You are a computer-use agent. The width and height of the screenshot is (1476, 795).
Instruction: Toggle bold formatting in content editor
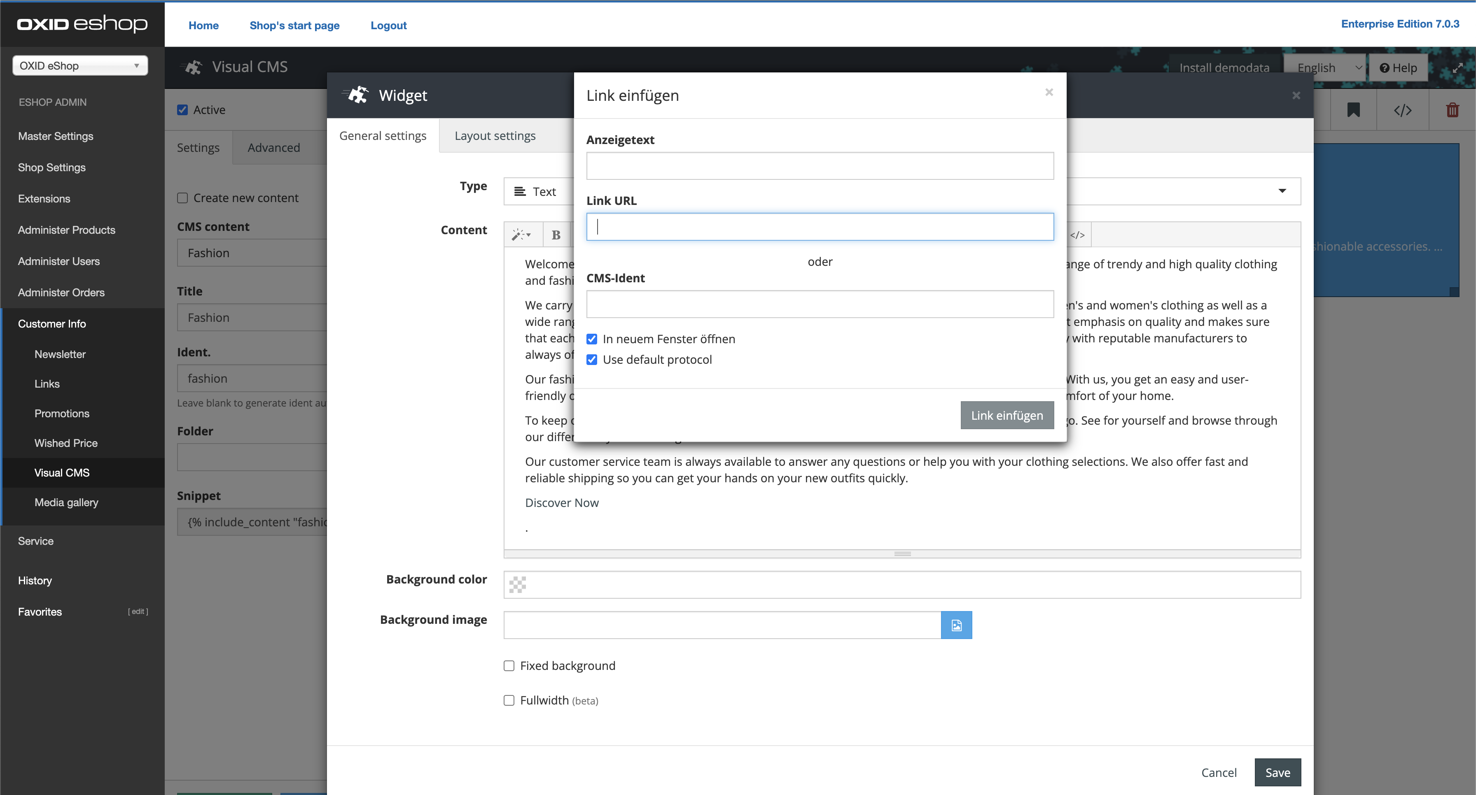pos(556,235)
